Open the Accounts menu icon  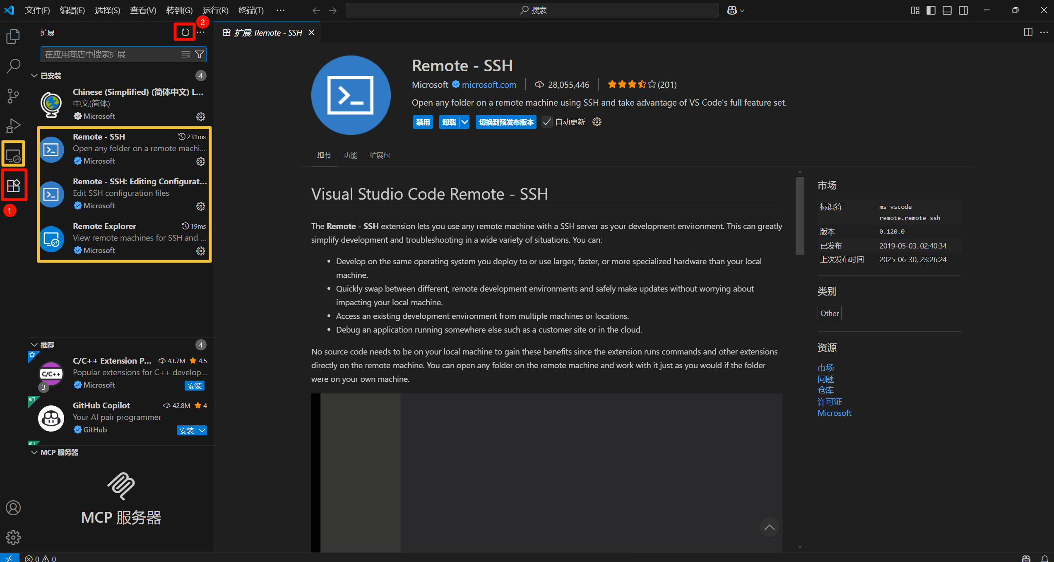pyautogui.click(x=13, y=508)
